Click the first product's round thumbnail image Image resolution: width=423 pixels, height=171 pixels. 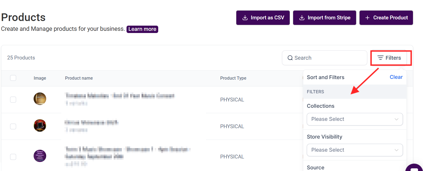click(40, 99)
